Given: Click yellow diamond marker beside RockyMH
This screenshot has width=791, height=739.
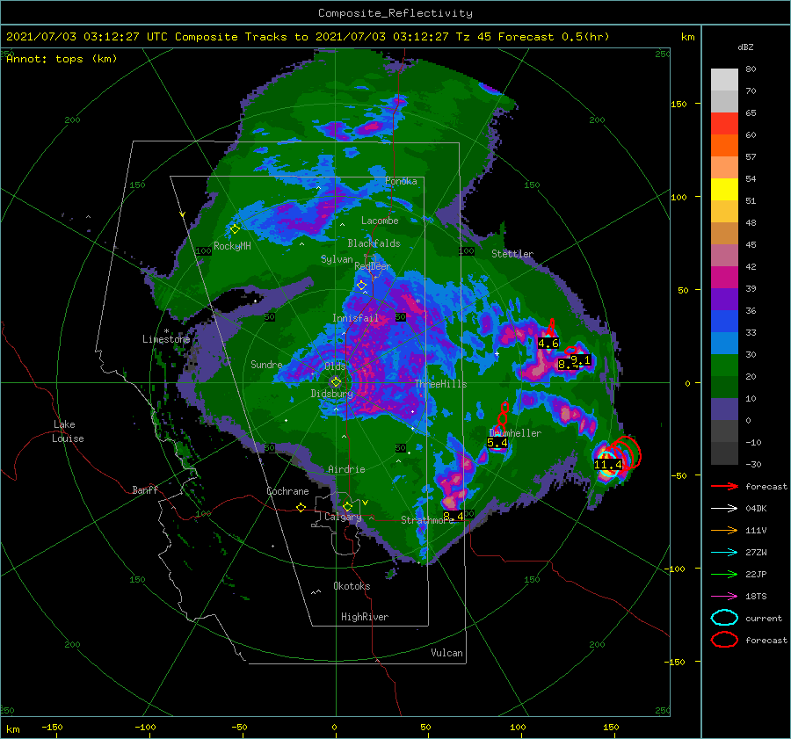Looking at the screenshot, I should point(235,229).
